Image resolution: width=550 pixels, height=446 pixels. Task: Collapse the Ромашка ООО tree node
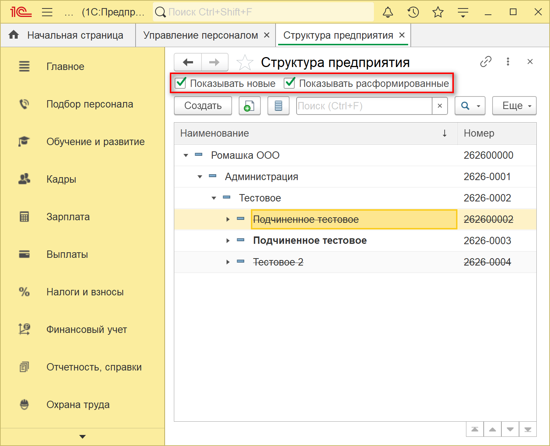pos(186,155)
